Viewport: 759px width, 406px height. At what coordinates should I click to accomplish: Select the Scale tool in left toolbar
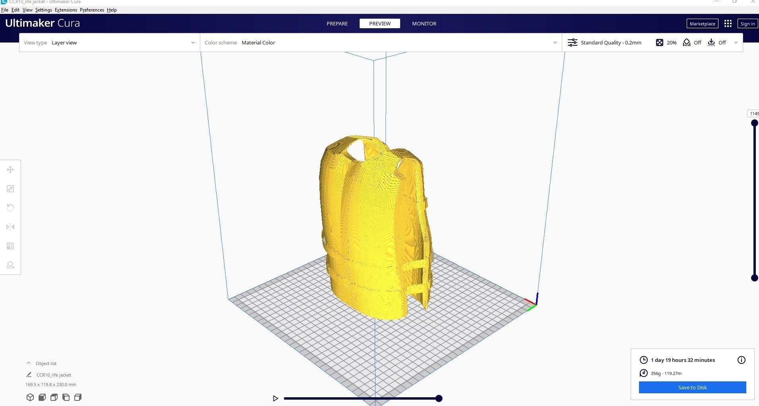click(x=10, y=189)
